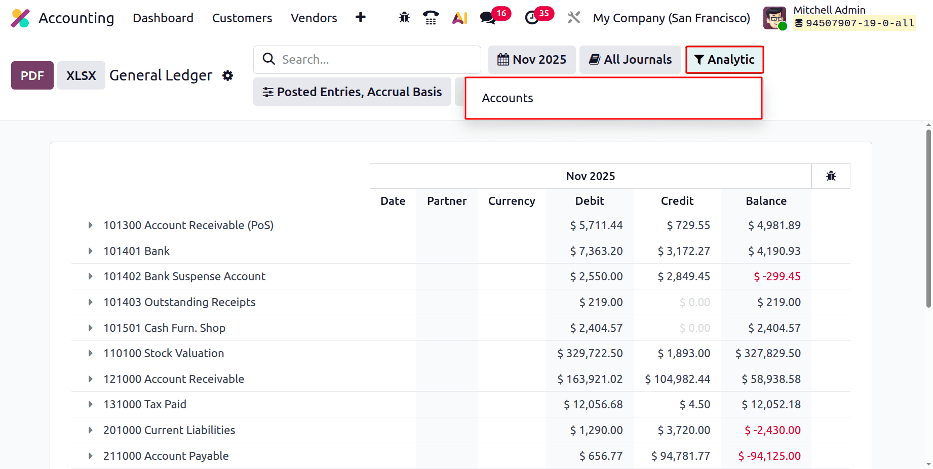
Task: Click the Accounting app title
Action: click(76, 18)
